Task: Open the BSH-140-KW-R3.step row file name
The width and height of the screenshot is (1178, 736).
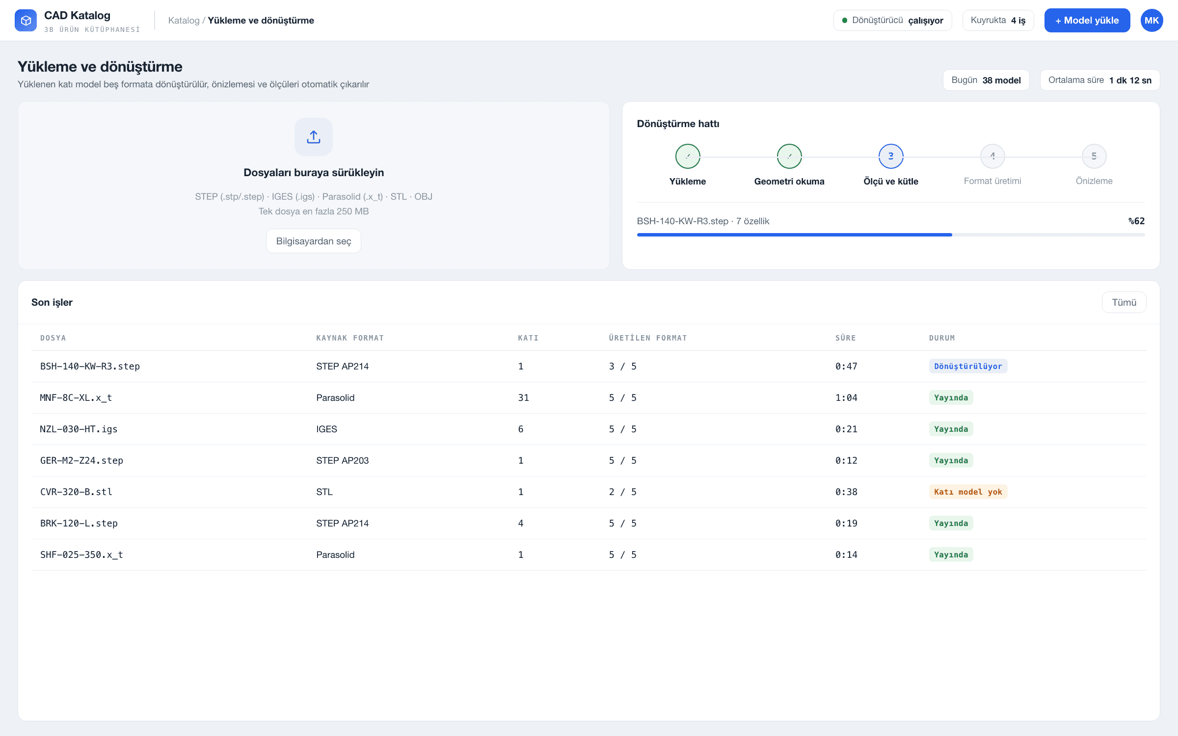Action: [90, 367]
